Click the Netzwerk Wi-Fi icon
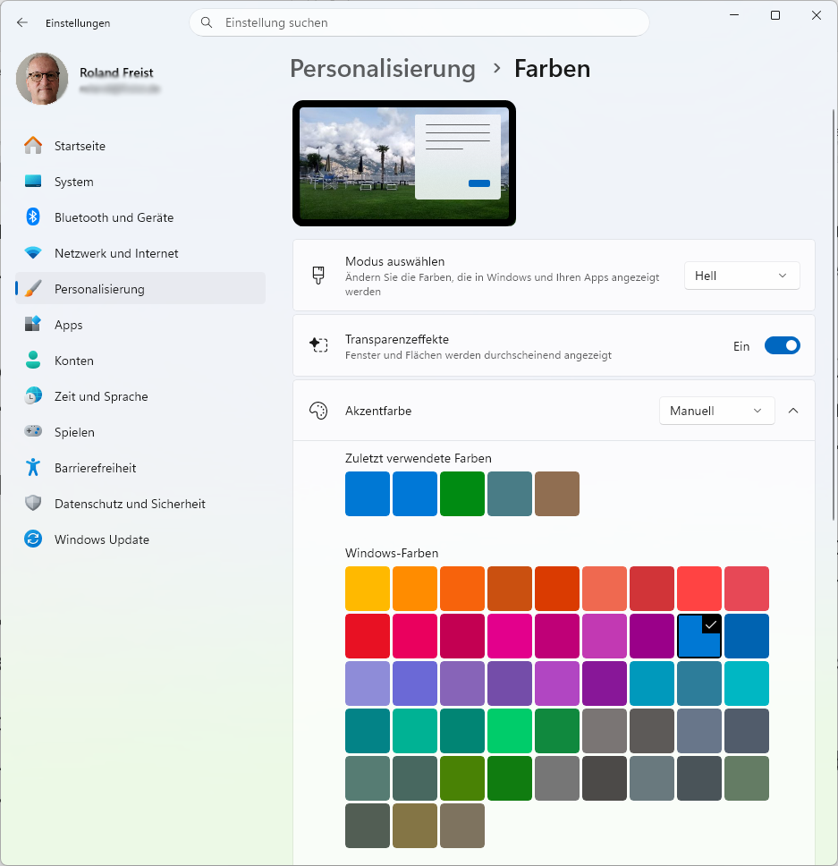This screenshot has height=866, width=838. click(x=33, y=253)
